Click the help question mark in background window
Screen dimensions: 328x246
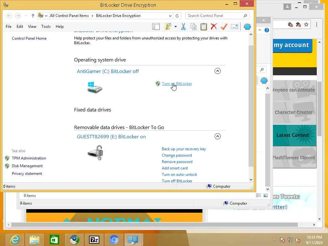[x=267, y=30]
